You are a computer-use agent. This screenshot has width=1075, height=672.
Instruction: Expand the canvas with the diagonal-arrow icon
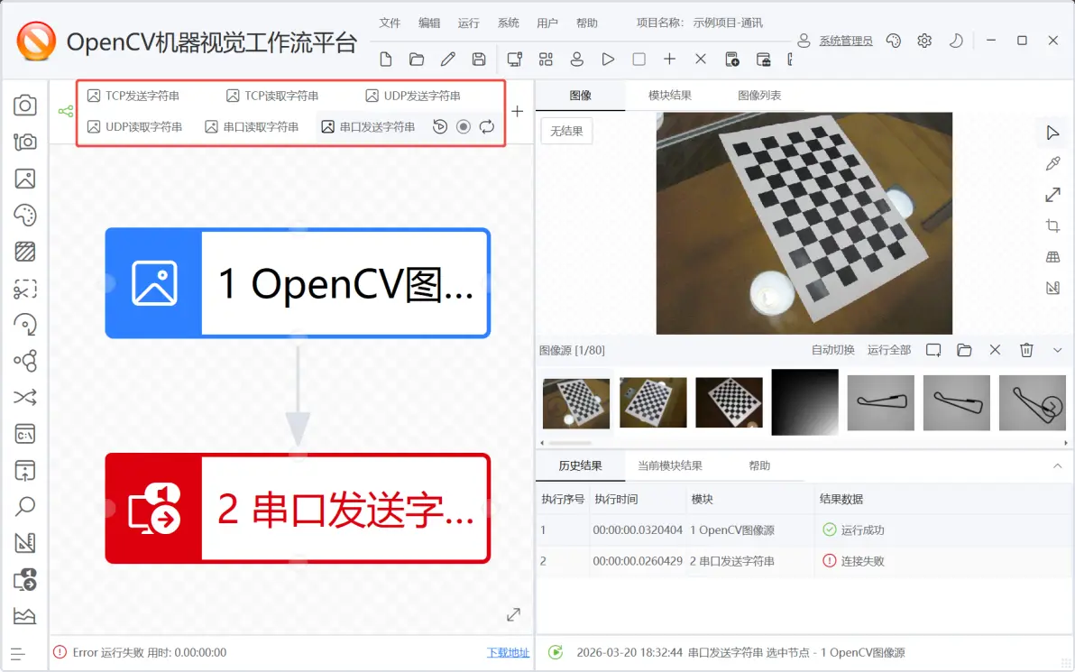tap(513, 615)
